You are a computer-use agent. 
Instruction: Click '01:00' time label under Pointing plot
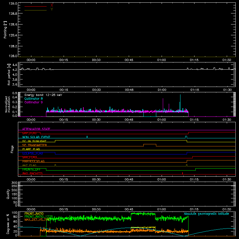(x=162, y=60)
